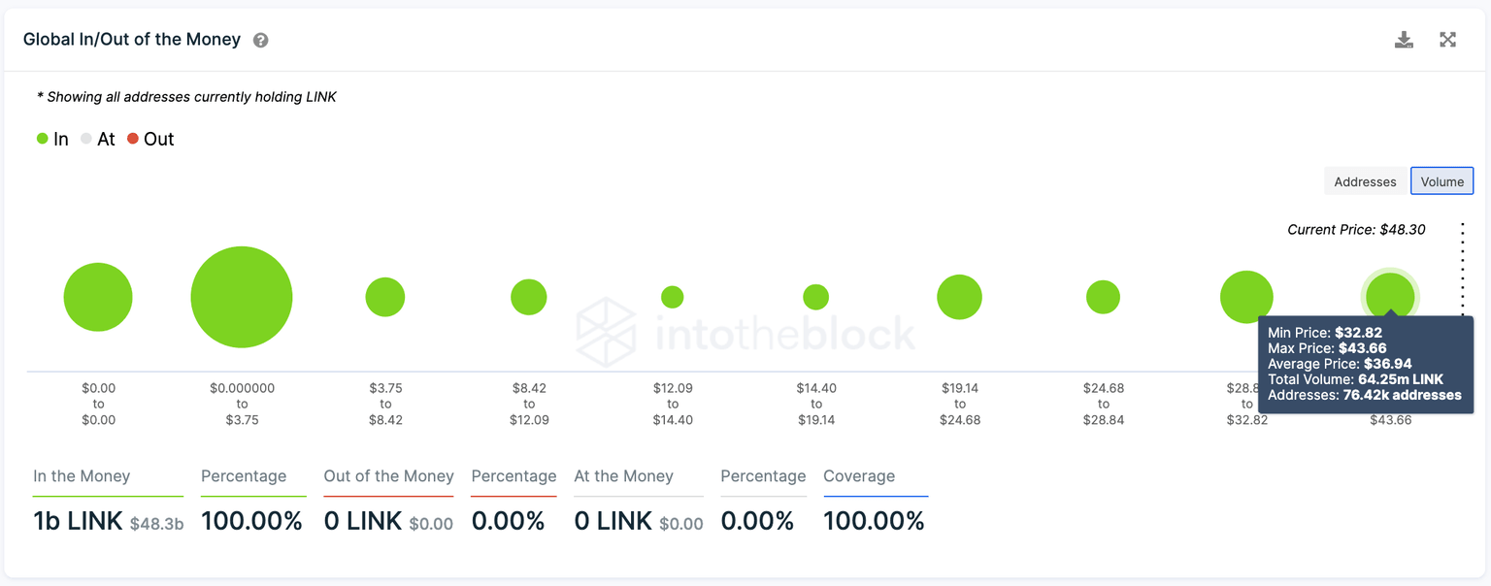This screenshot has height=586, width=1491.
Task: Select the $8.42 to $12.09 bubble
Action: [x=529, y=297]
